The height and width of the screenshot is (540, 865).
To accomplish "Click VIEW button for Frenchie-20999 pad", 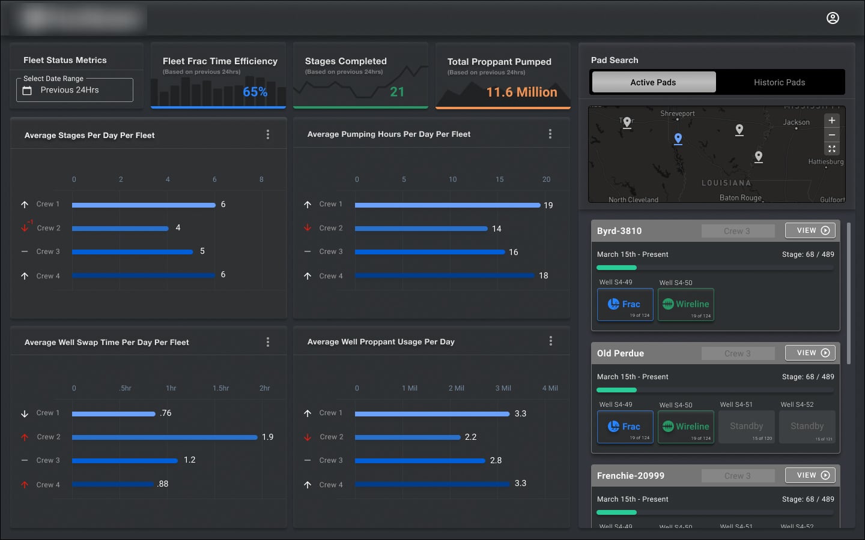I will [x=810, y=475].
